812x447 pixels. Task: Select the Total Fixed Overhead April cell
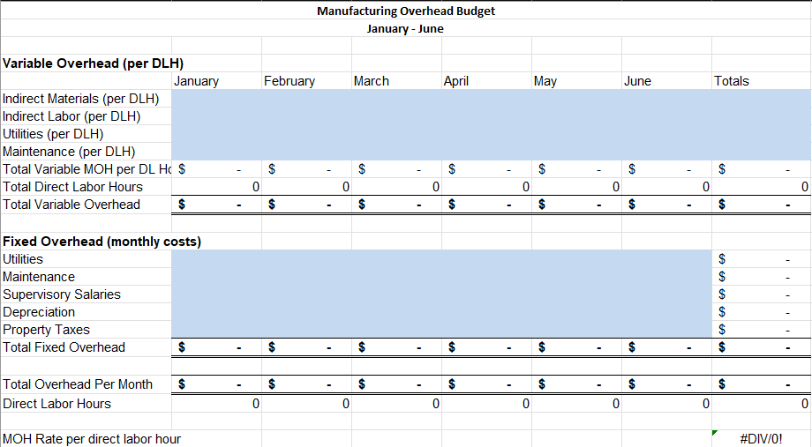[x=487, y=347]
